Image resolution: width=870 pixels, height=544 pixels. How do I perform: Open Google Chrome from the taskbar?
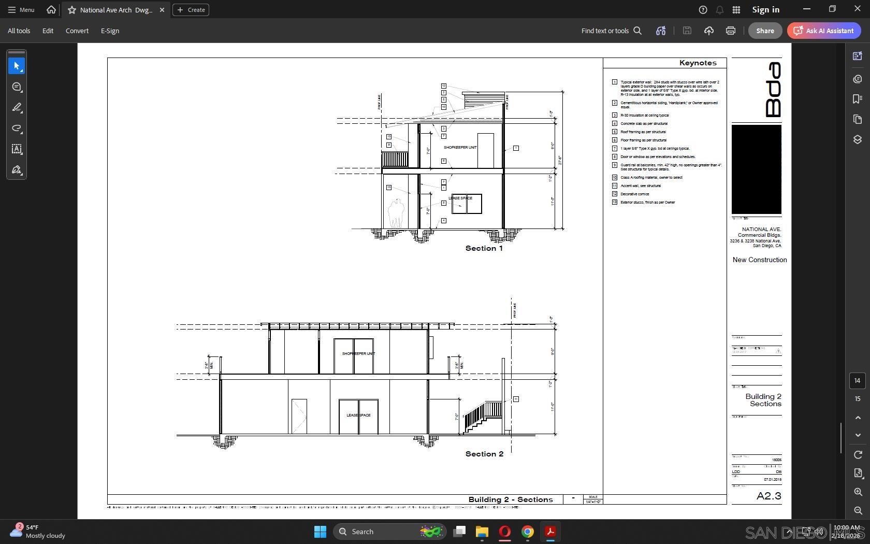527,532
